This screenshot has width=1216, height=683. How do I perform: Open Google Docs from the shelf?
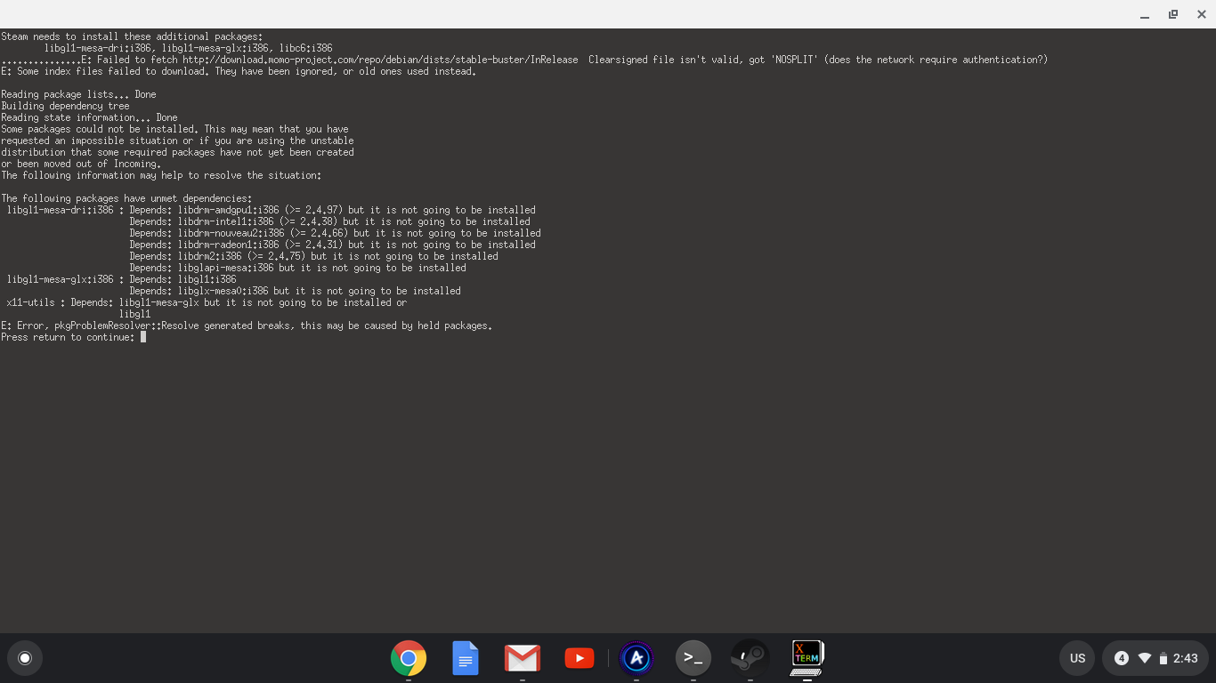[466, 658]
